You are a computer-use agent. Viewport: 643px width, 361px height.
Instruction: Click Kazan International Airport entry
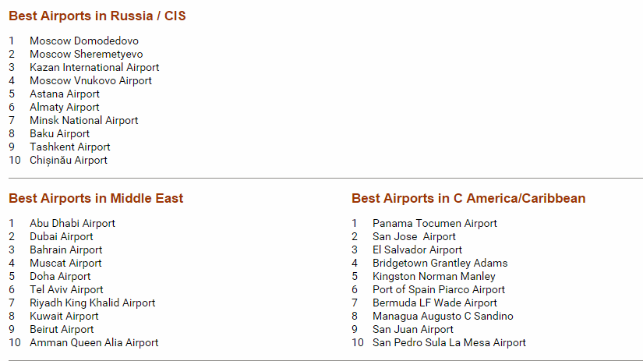(94, 67)
